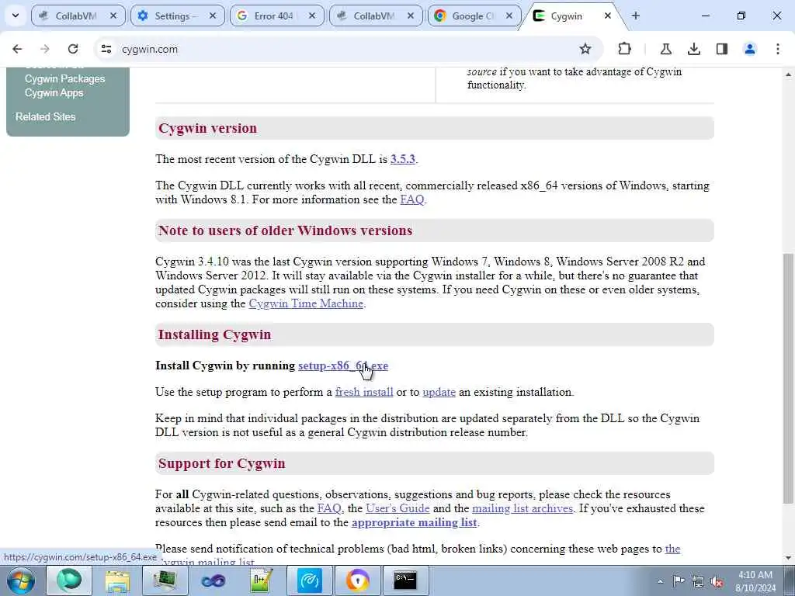View site information icon in address bar

tap(106, 49)
